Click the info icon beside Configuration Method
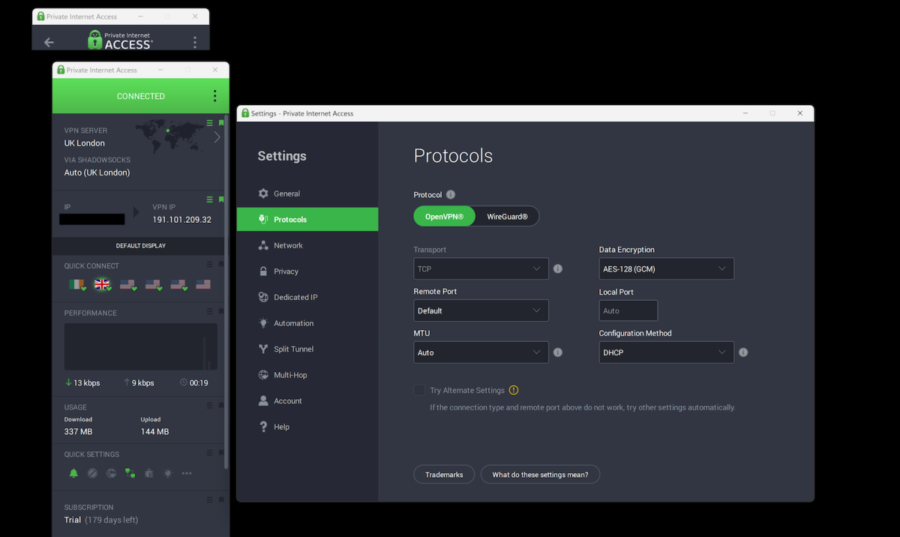The image size is (900, 537). click(x=743, y=352)
